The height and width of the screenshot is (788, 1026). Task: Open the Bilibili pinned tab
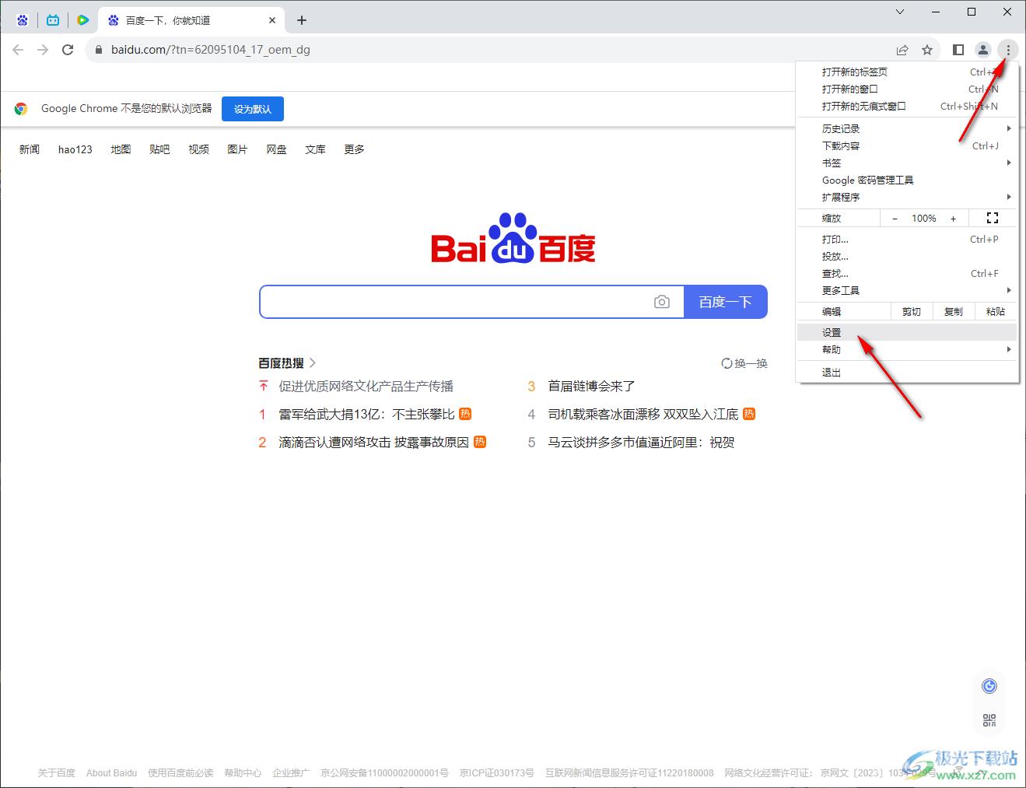[53, 20]
